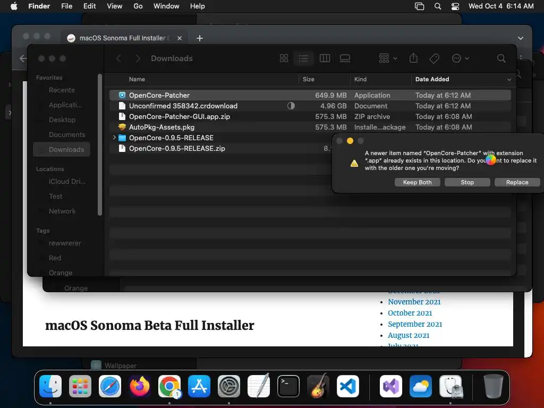The image size is (544, 408).
Task: Open the November 2021 archive link
Action: click(414, 302)
